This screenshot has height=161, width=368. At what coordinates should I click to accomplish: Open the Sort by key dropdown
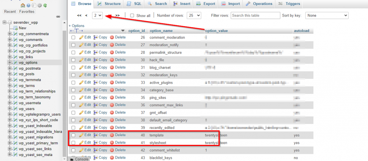[327, 15]
